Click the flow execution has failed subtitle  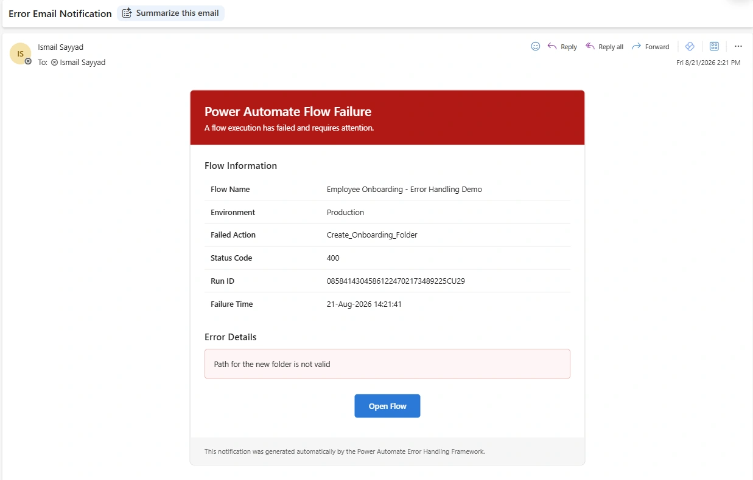point(289,128)
